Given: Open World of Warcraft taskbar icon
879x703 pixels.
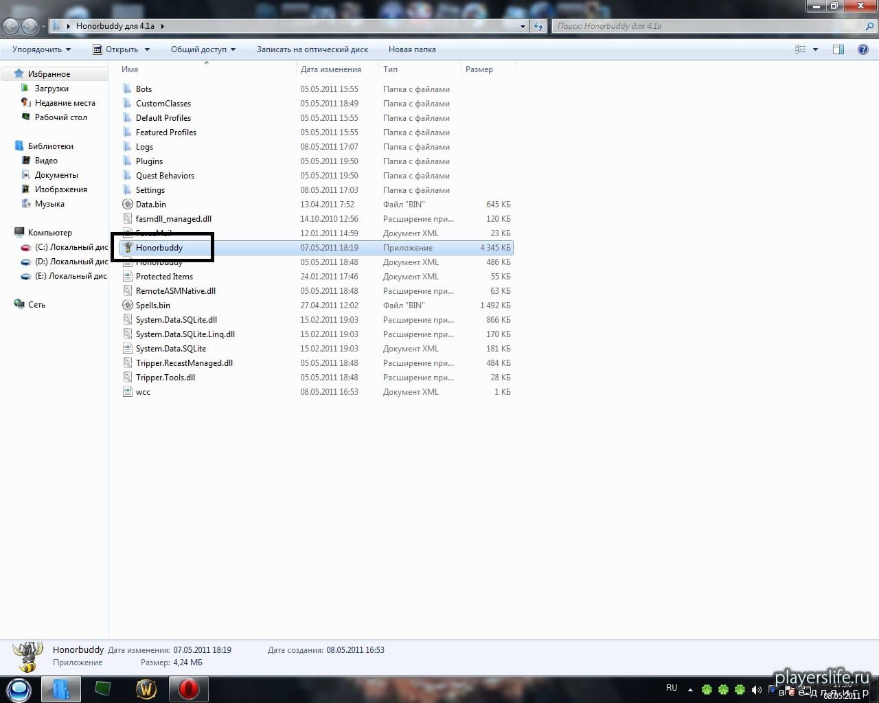Looking at the screenshot, I should [x=146, y=689].
